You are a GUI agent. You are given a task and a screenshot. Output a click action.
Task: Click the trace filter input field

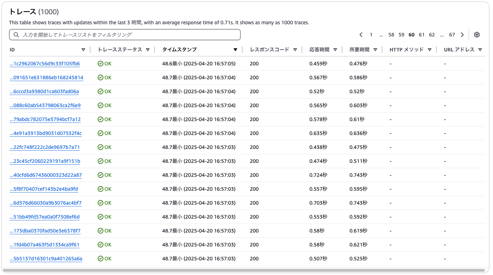(x=125, y=35)
